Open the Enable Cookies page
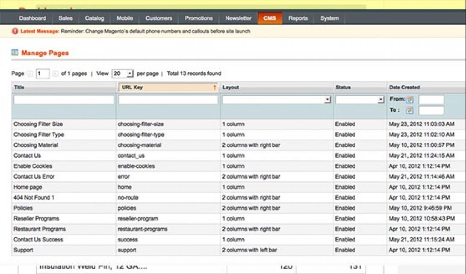This screenshot has width=466, height=274. coord(32,166)
